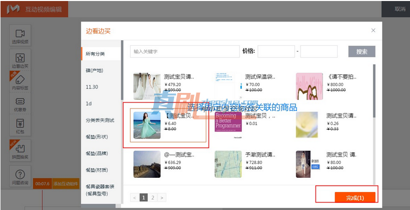Click the M logo in header
The image size is (410, 210).
pyautogui.click(x=14, y=10)
